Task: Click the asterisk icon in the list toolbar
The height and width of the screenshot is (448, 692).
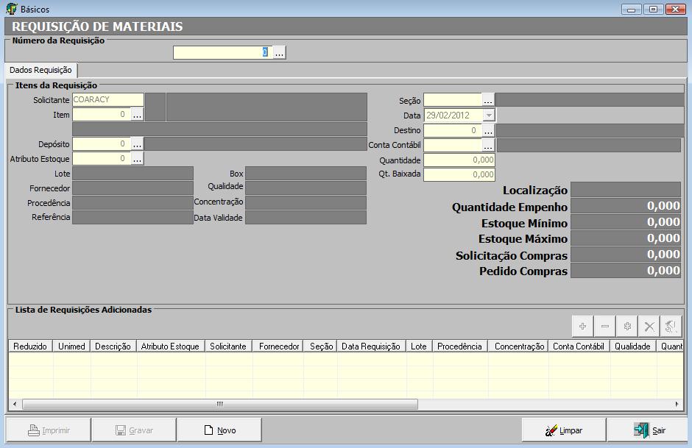Action: point(627,327)
